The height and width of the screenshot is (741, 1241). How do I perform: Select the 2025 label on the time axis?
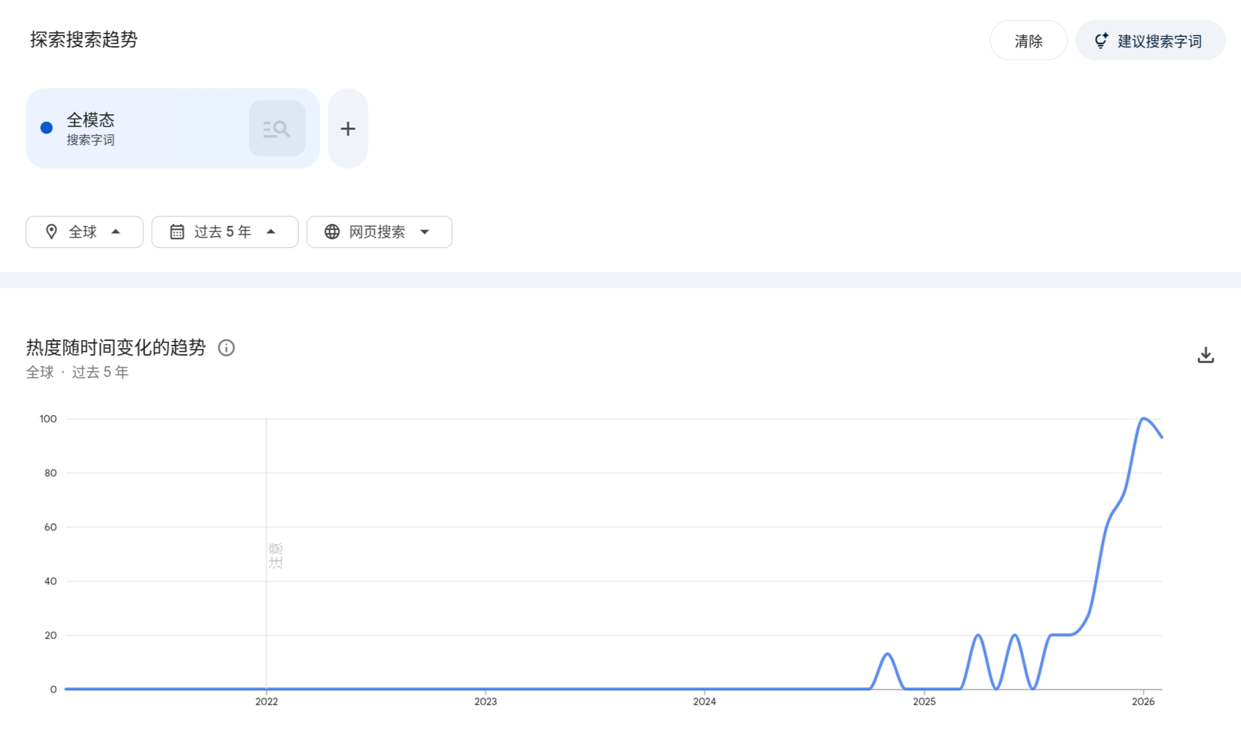tap(924, 702)
